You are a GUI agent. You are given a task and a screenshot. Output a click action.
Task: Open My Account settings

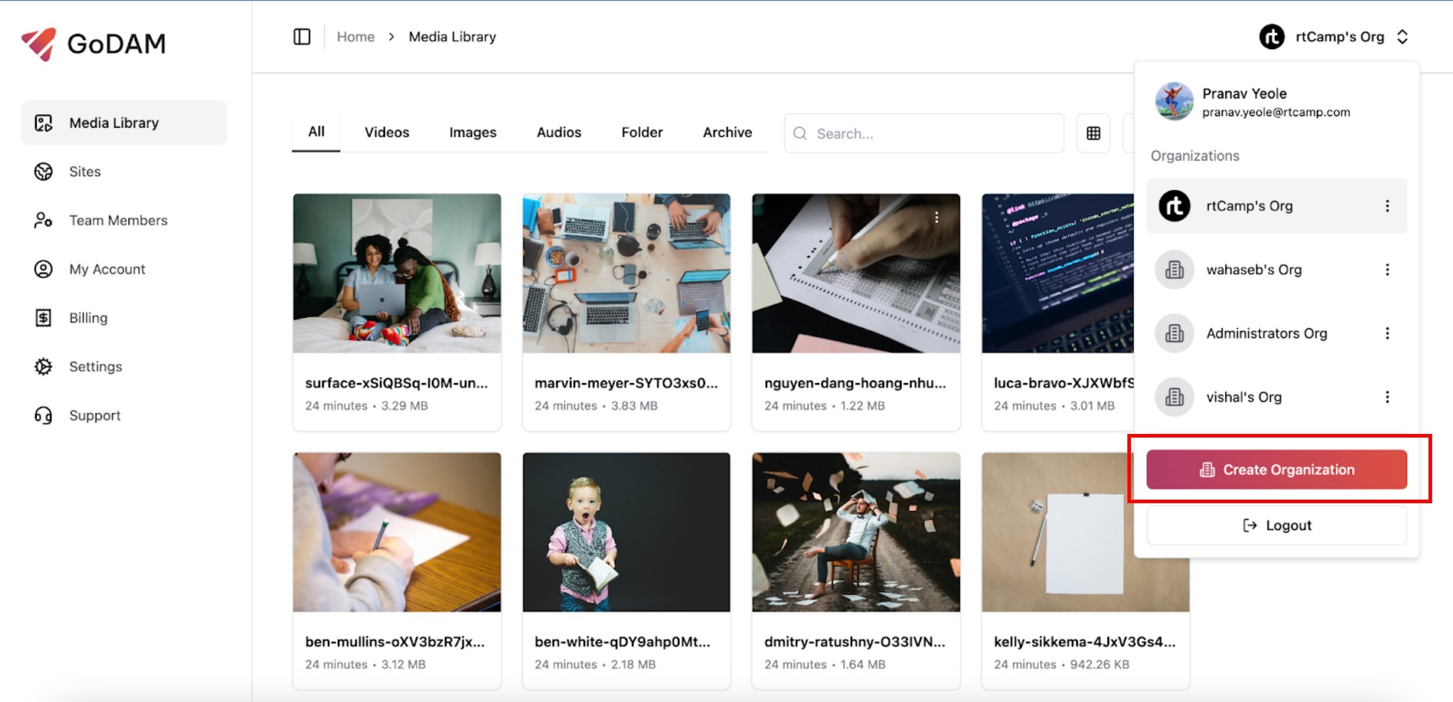point(107,269)
